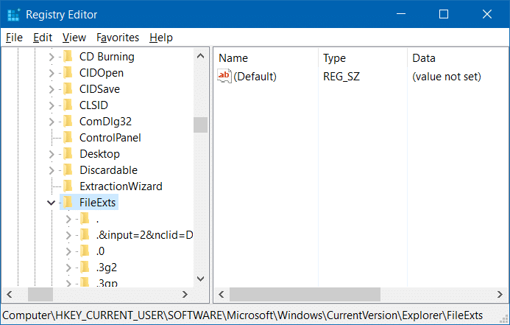
Task: Minimize the Registry Editor window
Action: pos(401,14)
